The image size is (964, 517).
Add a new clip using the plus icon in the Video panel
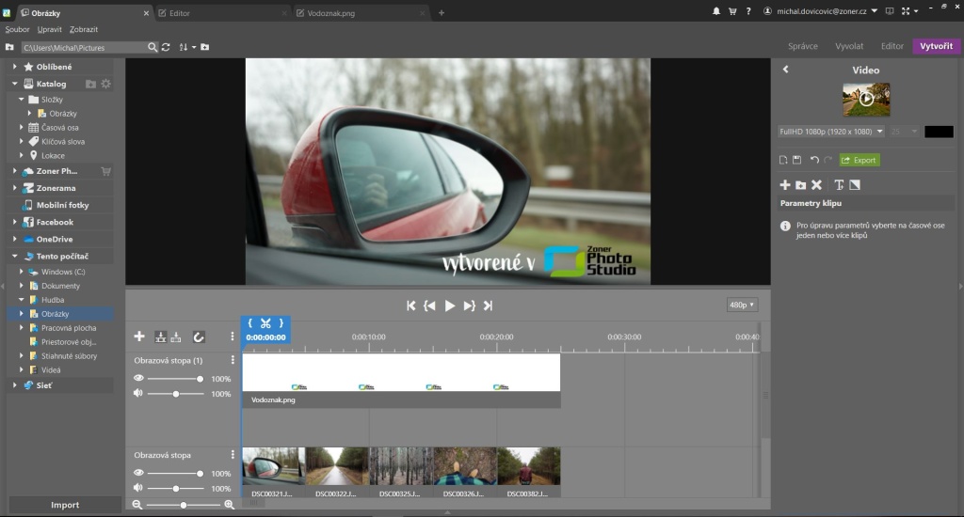pyautogui.click(x=785, y=185)
